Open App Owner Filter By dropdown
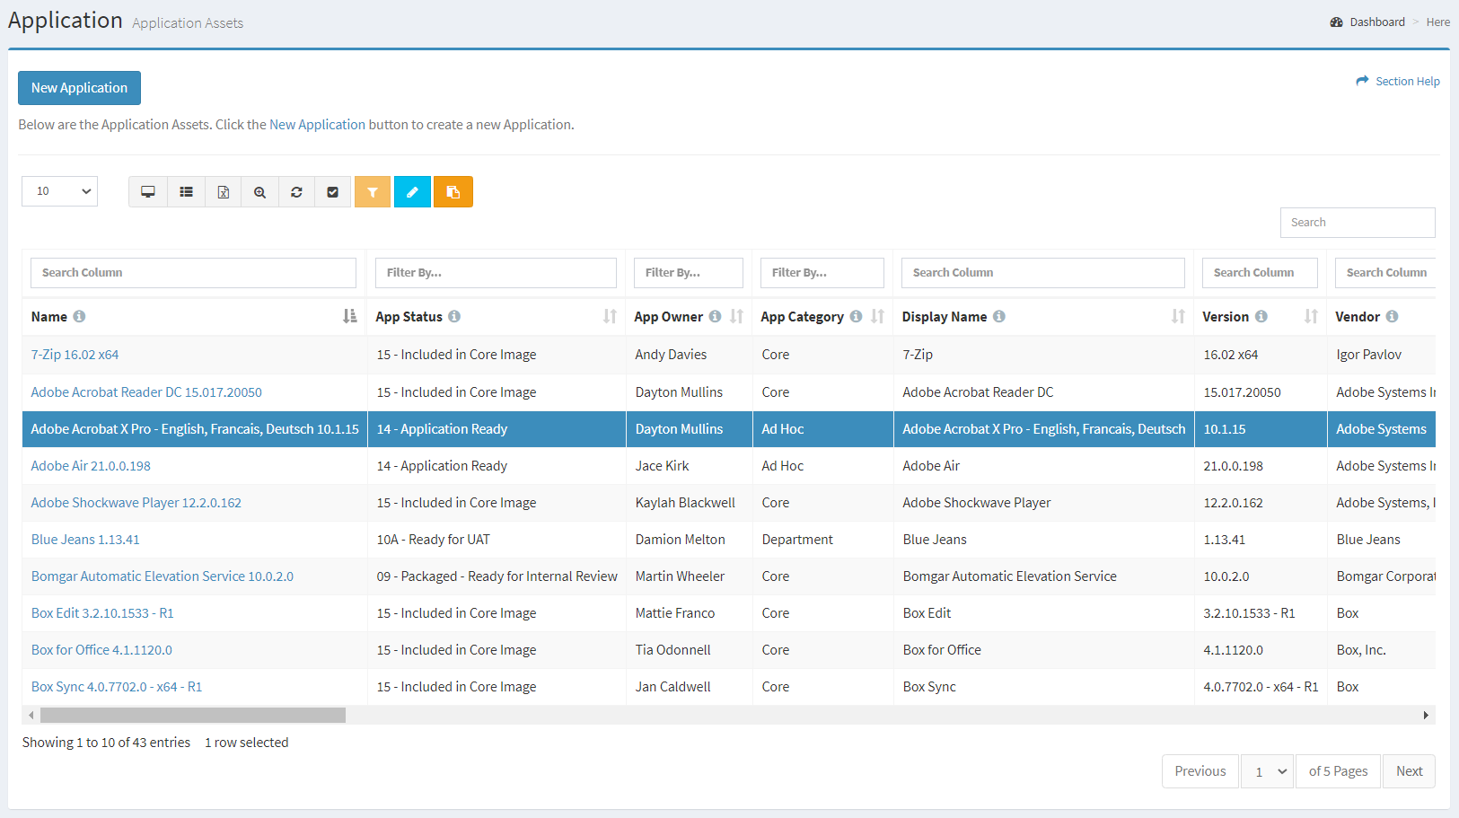Viewport: 1459px width, 818px height. coord(689,273)
